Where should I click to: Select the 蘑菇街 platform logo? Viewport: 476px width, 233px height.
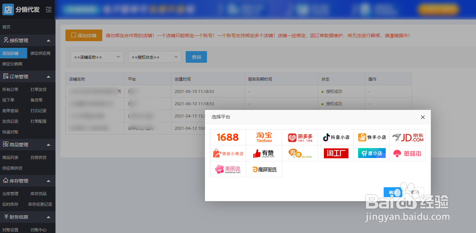pos(408,153)
